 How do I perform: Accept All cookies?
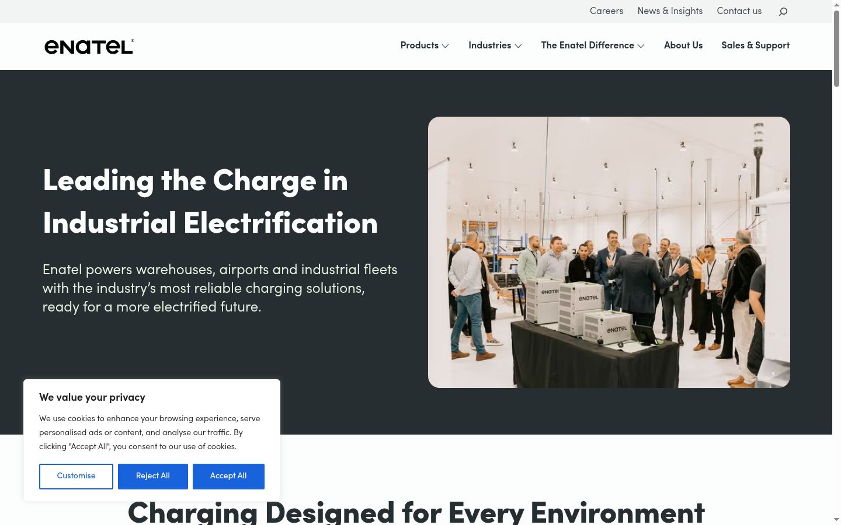(x=228, y=477)
